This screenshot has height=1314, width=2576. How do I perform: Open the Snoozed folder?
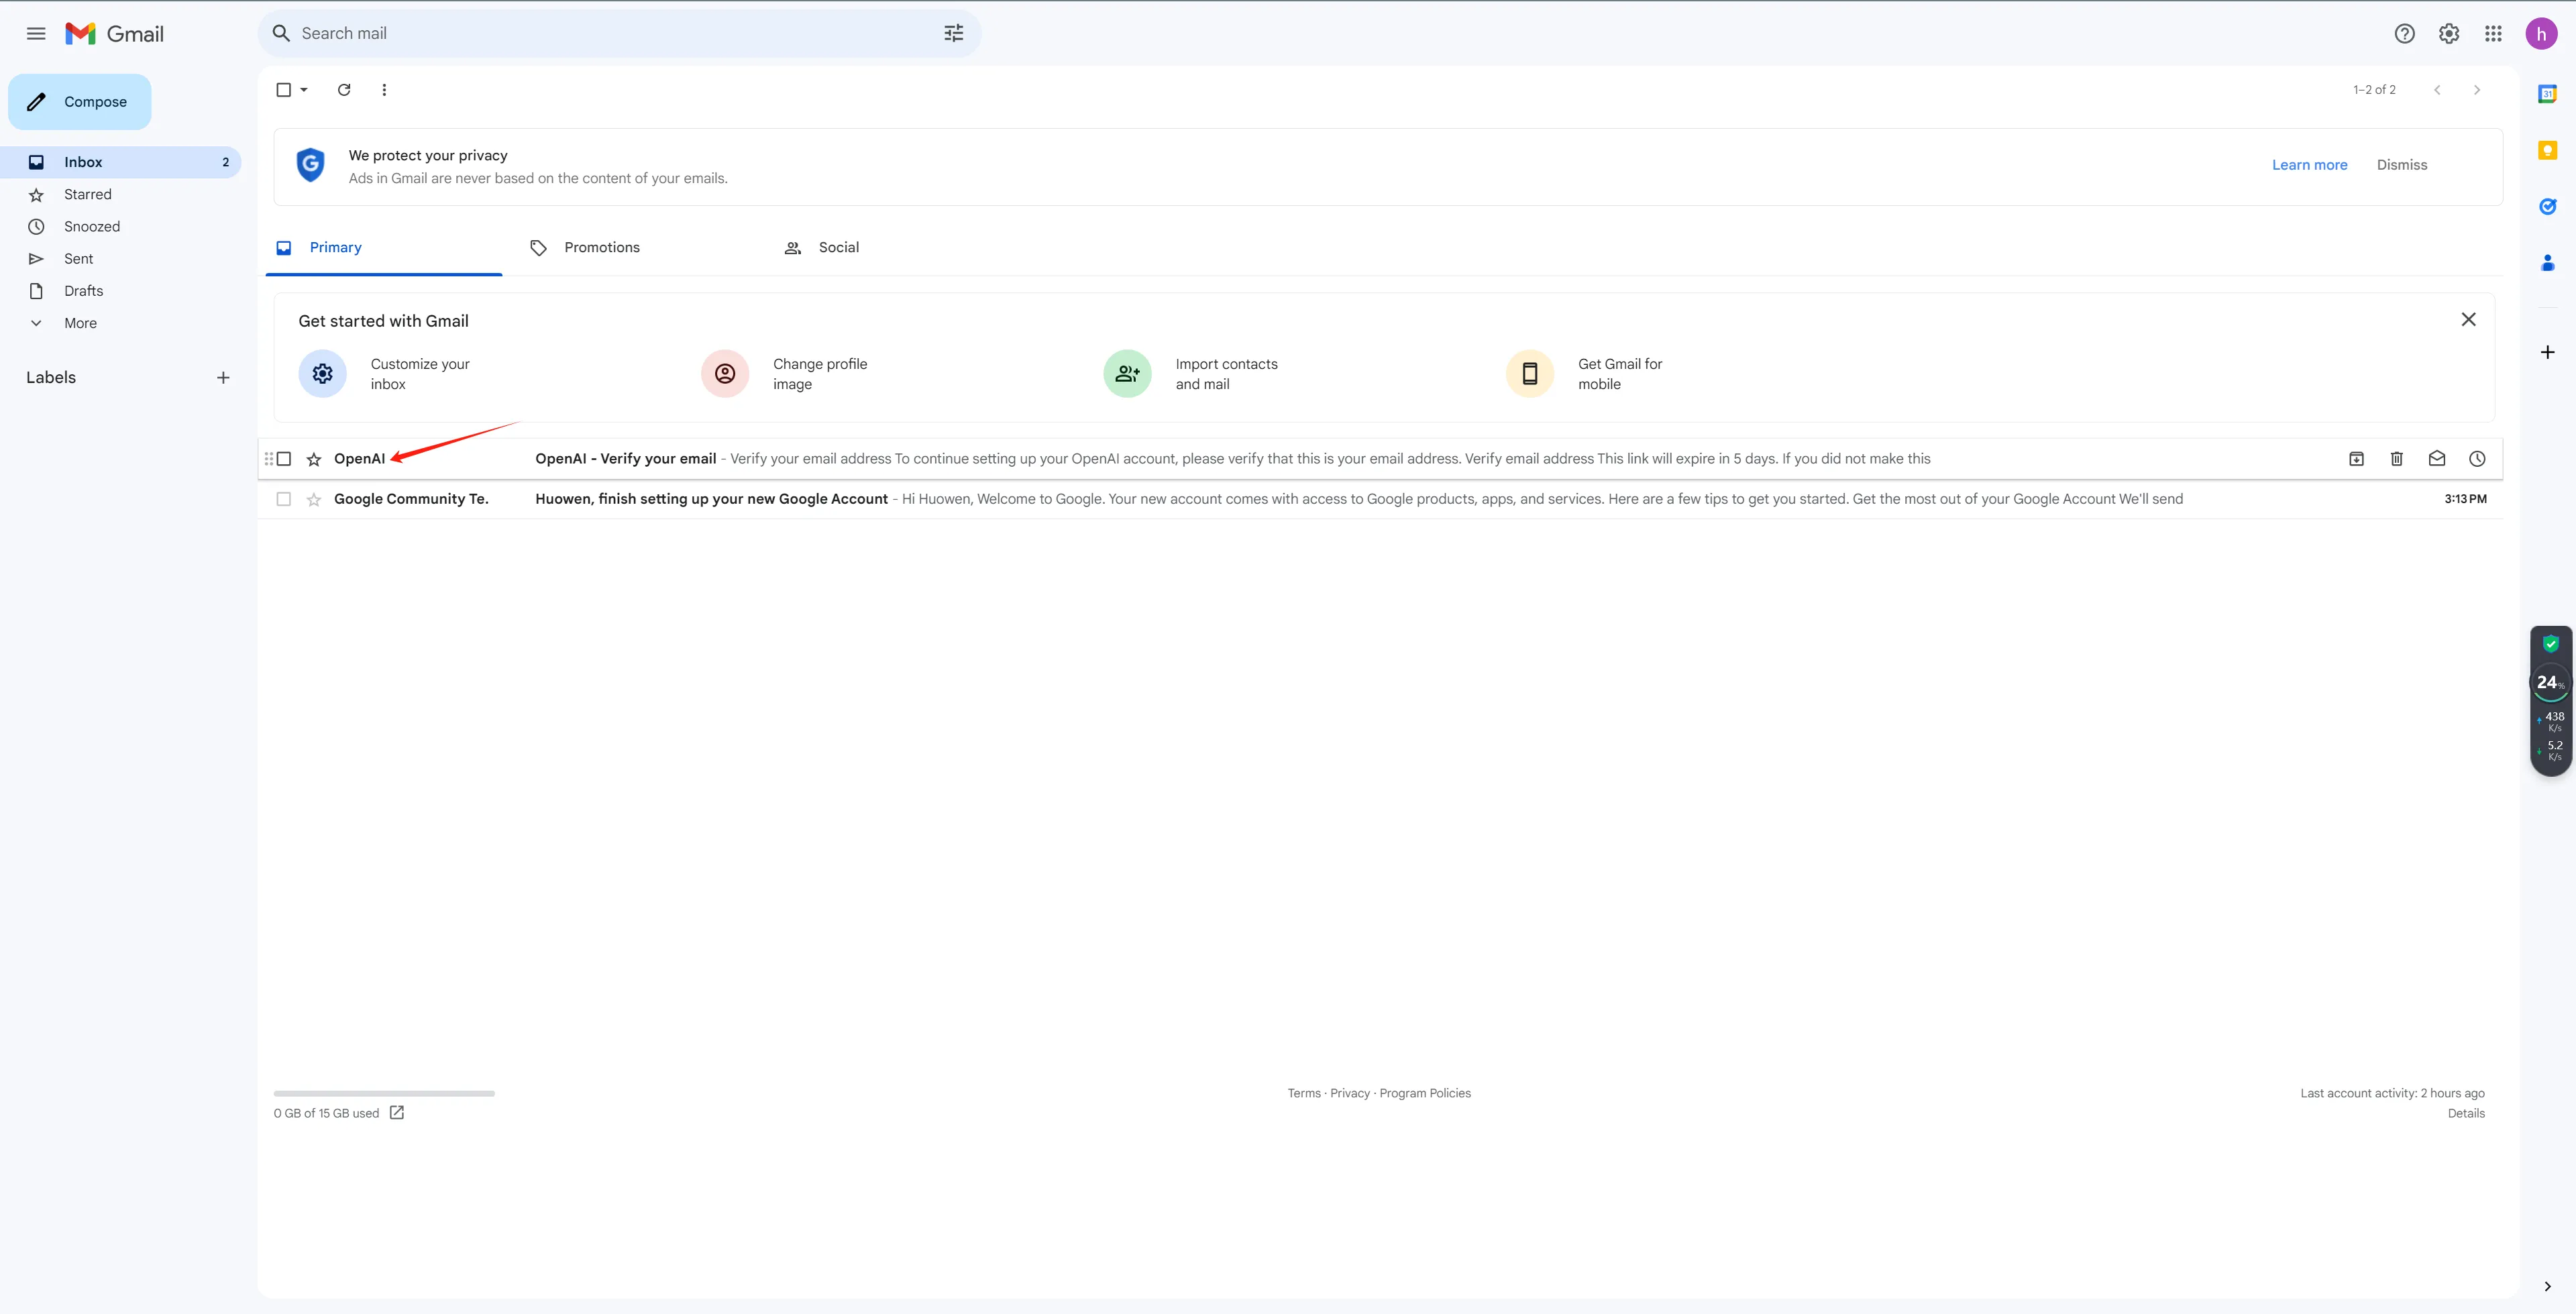click(x=120, y=226)
